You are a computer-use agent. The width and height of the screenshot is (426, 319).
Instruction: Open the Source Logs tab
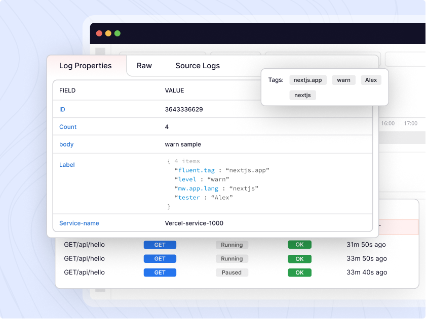click(x=197, y=66)
